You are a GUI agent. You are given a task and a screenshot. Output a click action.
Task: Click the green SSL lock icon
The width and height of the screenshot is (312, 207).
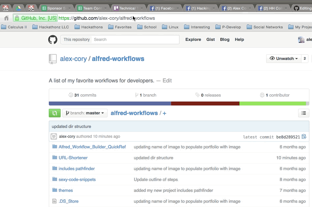(x=17, y=18)
